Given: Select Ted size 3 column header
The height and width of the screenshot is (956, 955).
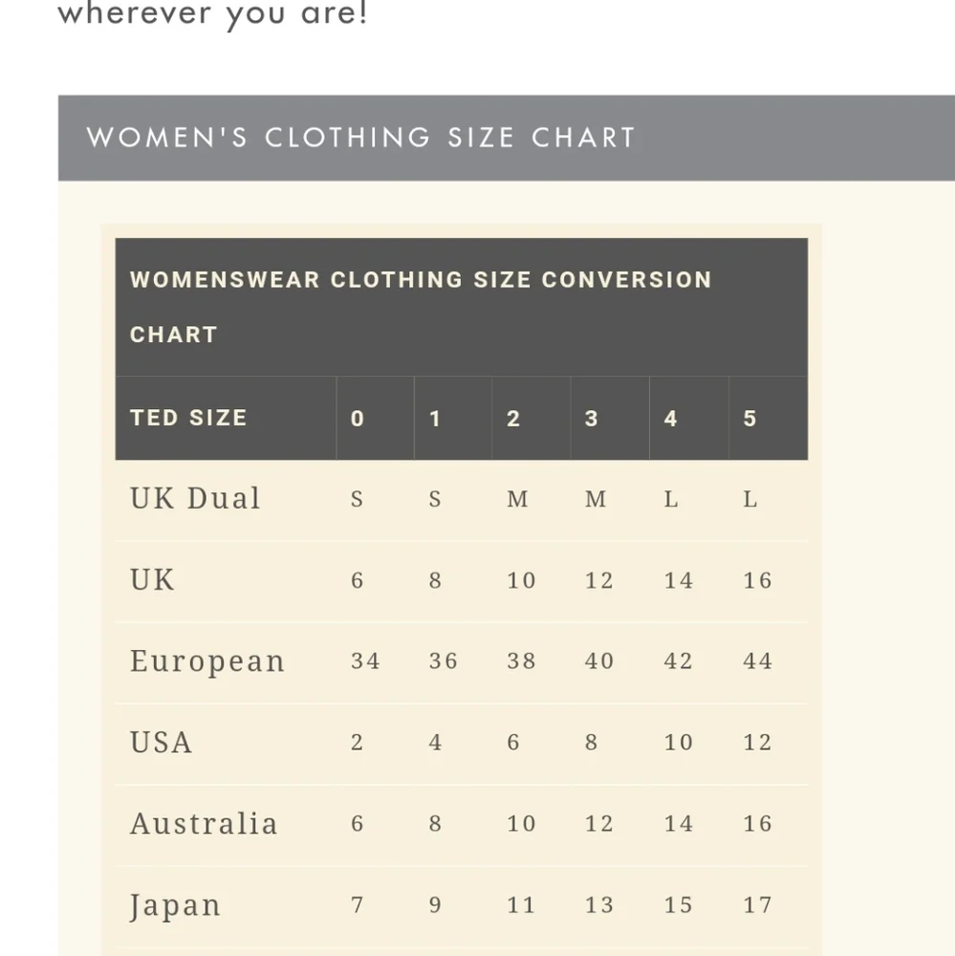Looking at the screenshot, I should [x=592, y=419].
